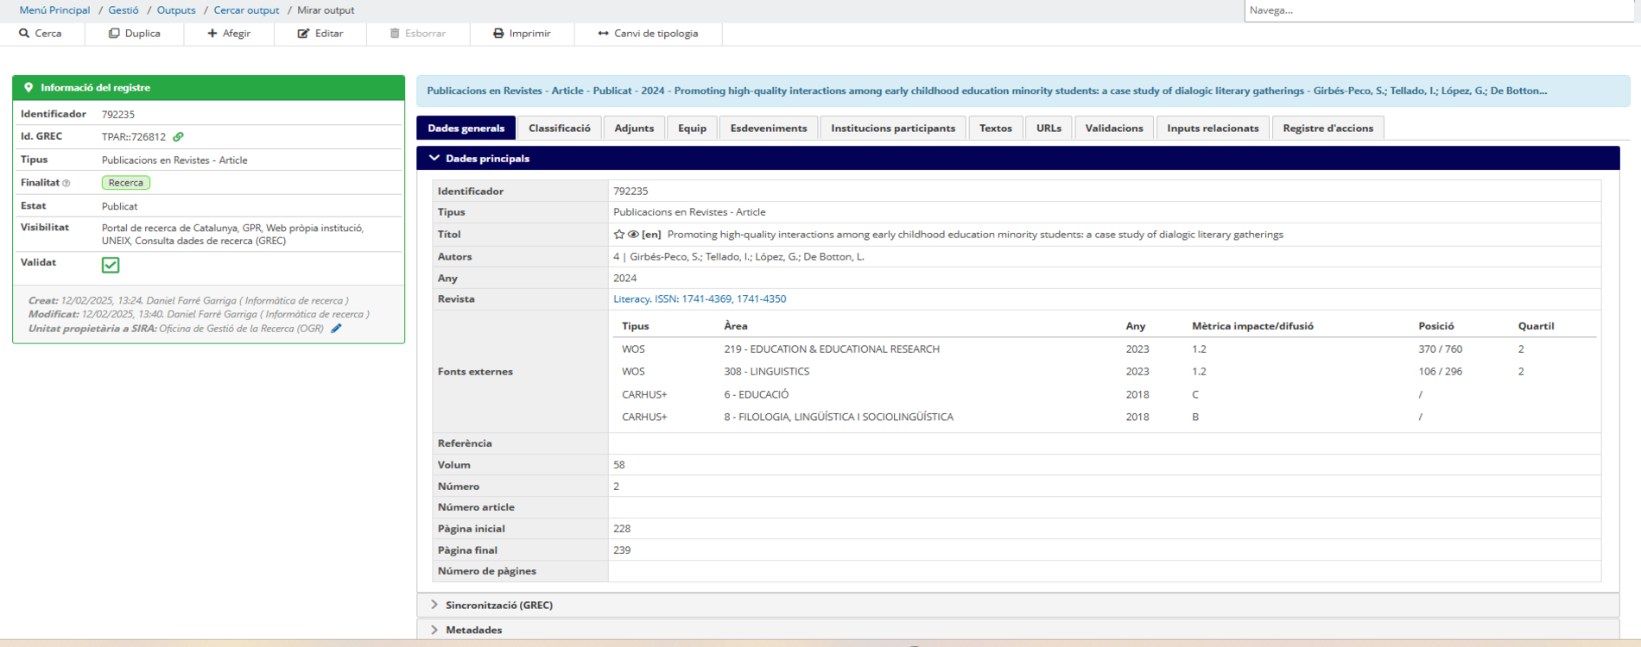The image size is (1641, 647).
Task: Click the Editar pencil toolbar button
Action: (320, 34)
